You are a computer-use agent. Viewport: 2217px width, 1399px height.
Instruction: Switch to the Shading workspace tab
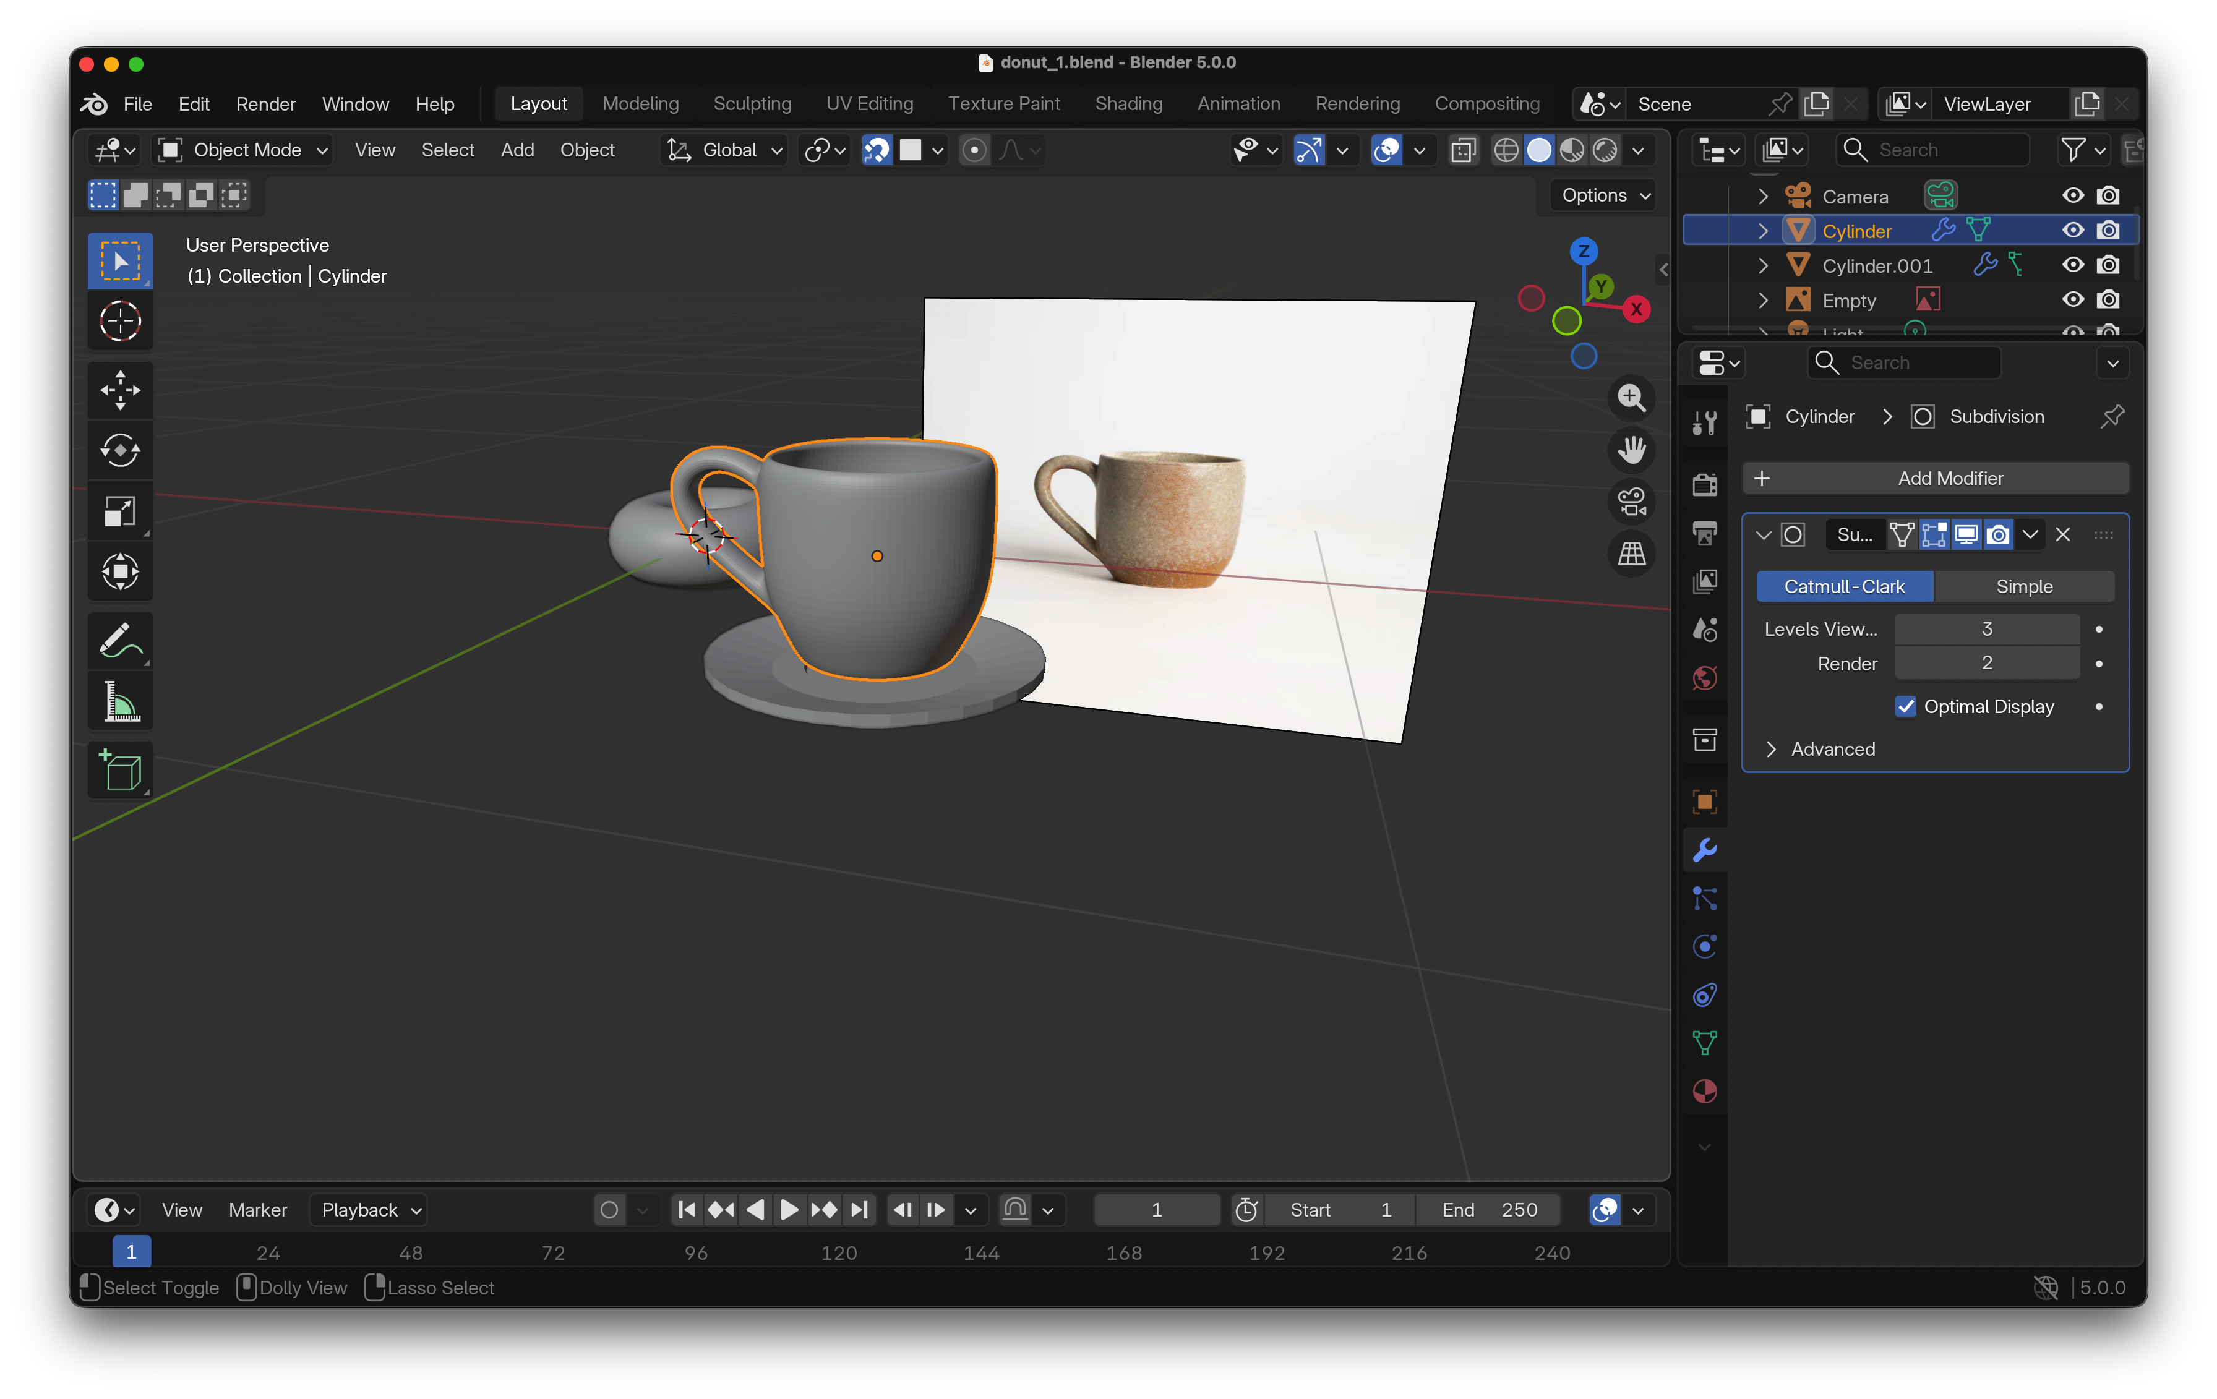click(1129, 104)
